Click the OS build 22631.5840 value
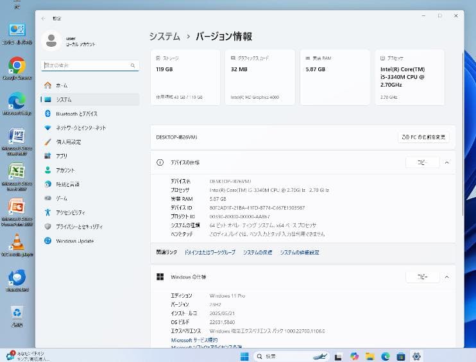The image size is (476, 362). (x=222, y=322)
